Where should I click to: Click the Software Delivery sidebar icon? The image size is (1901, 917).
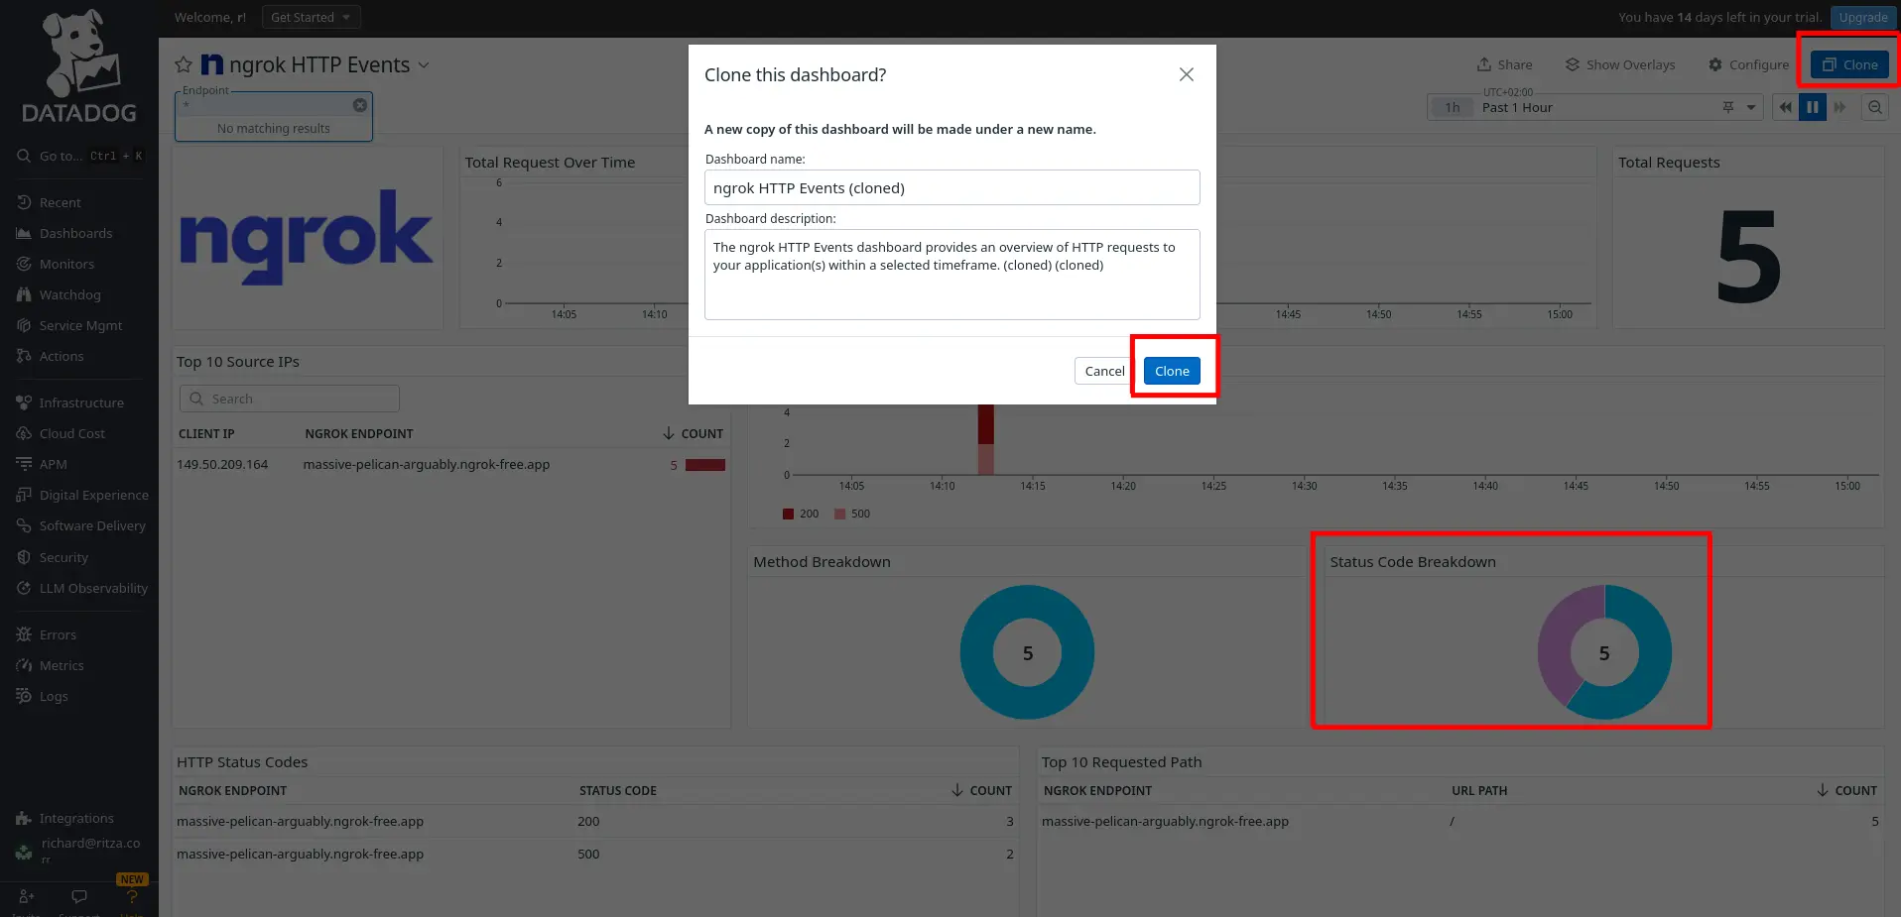[x=24, y=525]
